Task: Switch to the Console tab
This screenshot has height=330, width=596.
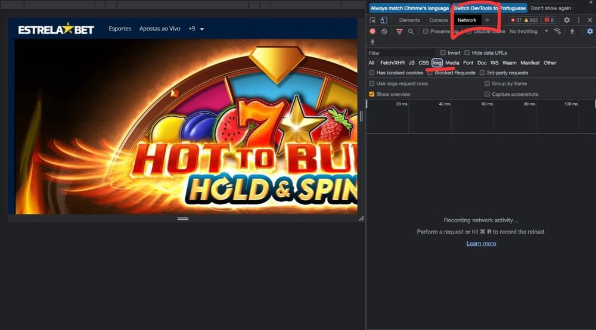Action: click(438, 20)
